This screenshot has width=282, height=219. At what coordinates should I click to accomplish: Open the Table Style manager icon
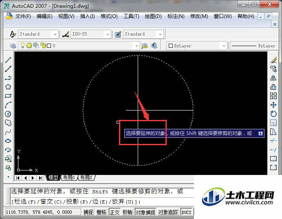point(118,34)
